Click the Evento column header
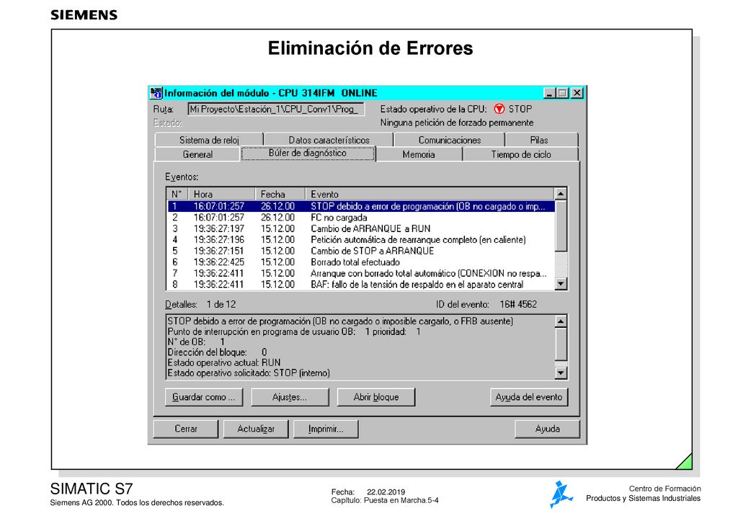The height and width of the screenshot is (511, 738). coord(430,194)
